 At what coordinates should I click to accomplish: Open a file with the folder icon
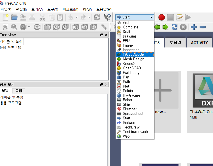tap(14, 17)
